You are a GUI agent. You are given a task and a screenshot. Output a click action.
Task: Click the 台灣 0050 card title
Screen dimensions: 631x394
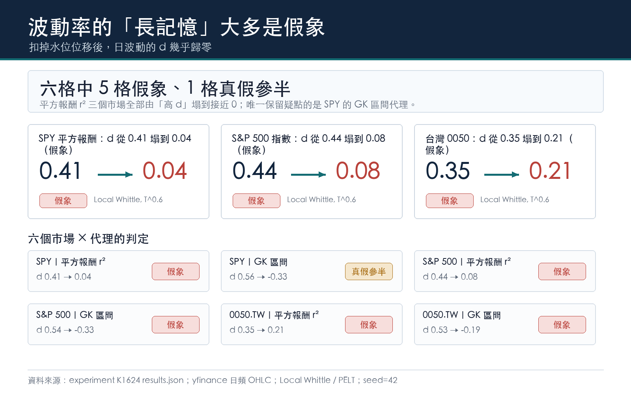coord(499,144)
